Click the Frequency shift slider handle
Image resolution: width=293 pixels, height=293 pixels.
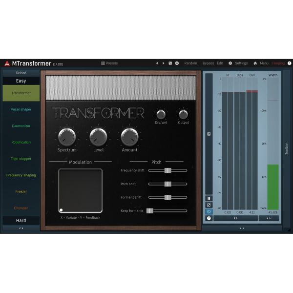[168, 170]
